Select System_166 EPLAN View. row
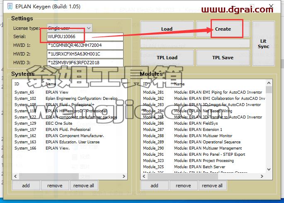Image resolution: width=284 pixels, height=203 pixels. tap(70, 148)
